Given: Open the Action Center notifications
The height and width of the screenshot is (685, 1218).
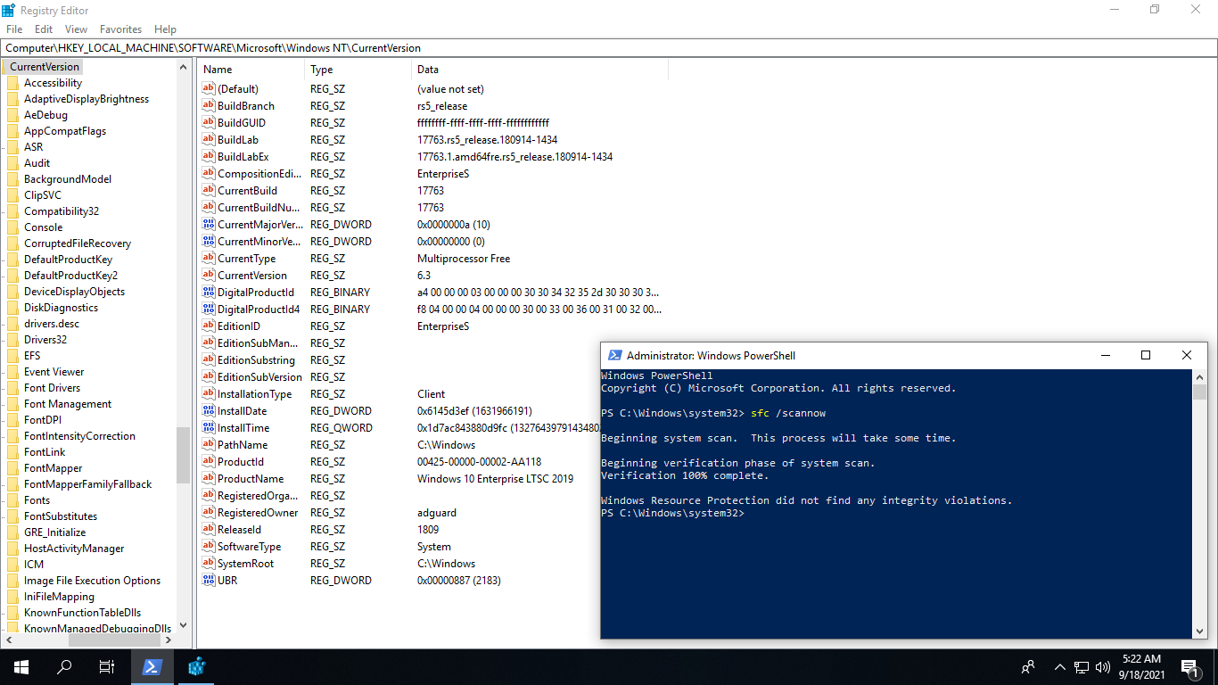Looking at the screenshot, I should (x=1189, y=666).
